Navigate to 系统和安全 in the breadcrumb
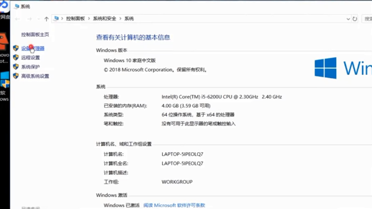 pyautogui.click(x=104, y=19)
